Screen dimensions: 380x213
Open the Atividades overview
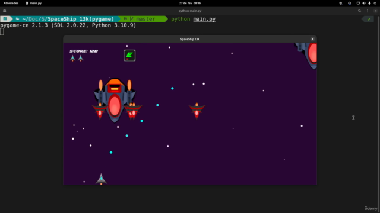point(11,3)
